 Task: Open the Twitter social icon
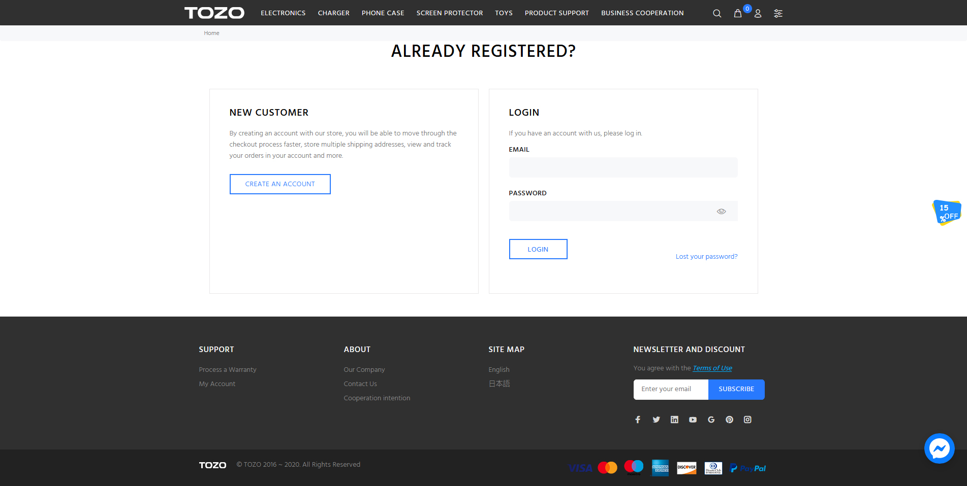(656, 420)
